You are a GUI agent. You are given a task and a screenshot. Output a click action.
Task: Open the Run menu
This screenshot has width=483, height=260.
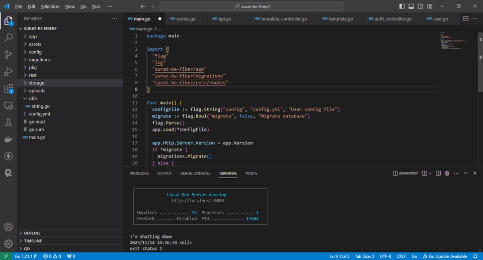tap(96, 7)
